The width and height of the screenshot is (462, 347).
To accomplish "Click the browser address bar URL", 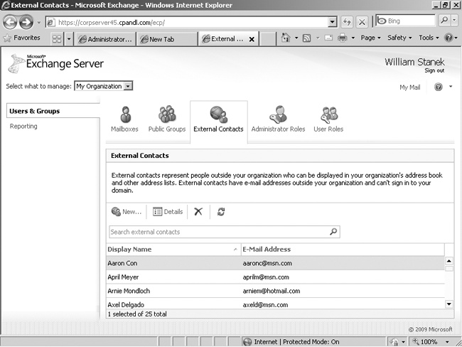I will [x=188, y=22].
